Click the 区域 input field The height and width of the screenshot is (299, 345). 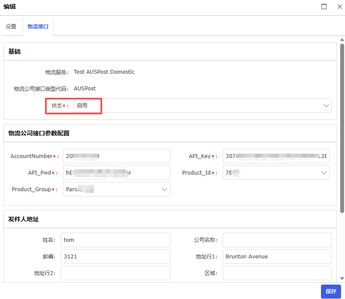point(277,273)
